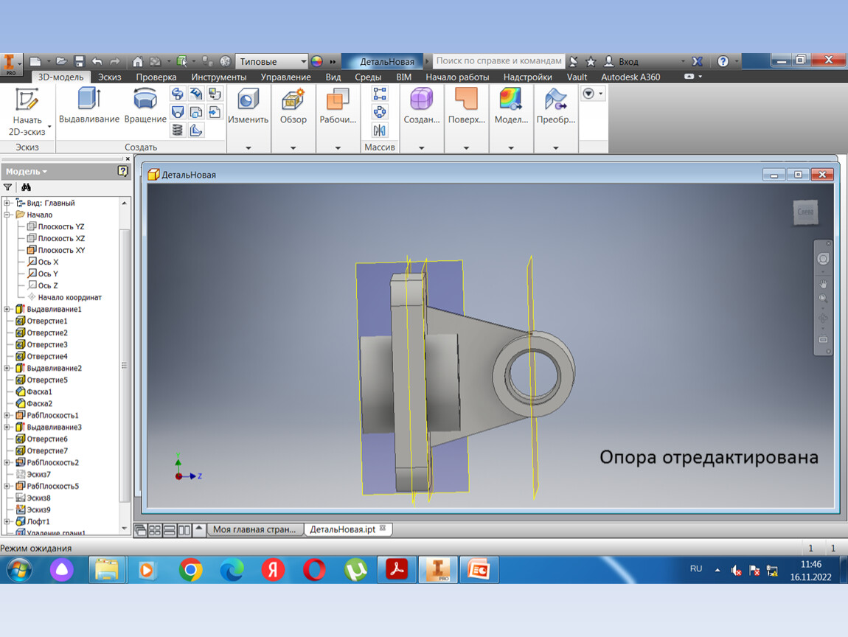Switch to the Управление ribbon tab
848x637 pixels.
pos(285,77)
